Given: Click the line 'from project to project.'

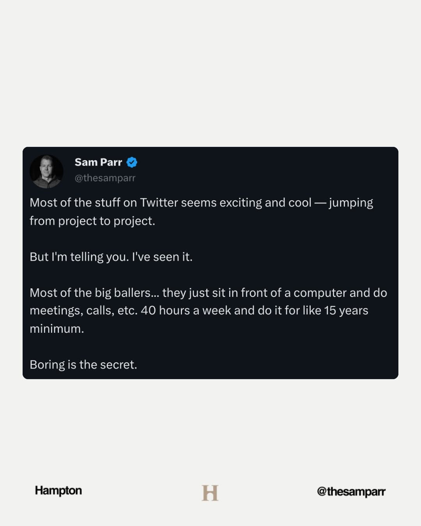Looking at the screenshot, I should coord(92,221).
